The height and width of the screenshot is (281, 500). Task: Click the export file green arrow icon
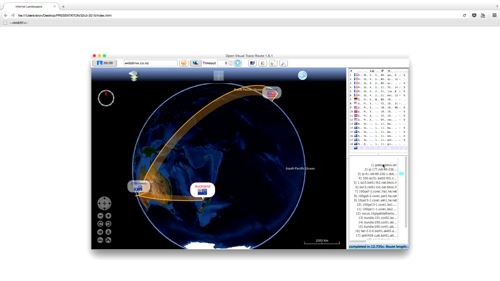(x=273, y=63)
